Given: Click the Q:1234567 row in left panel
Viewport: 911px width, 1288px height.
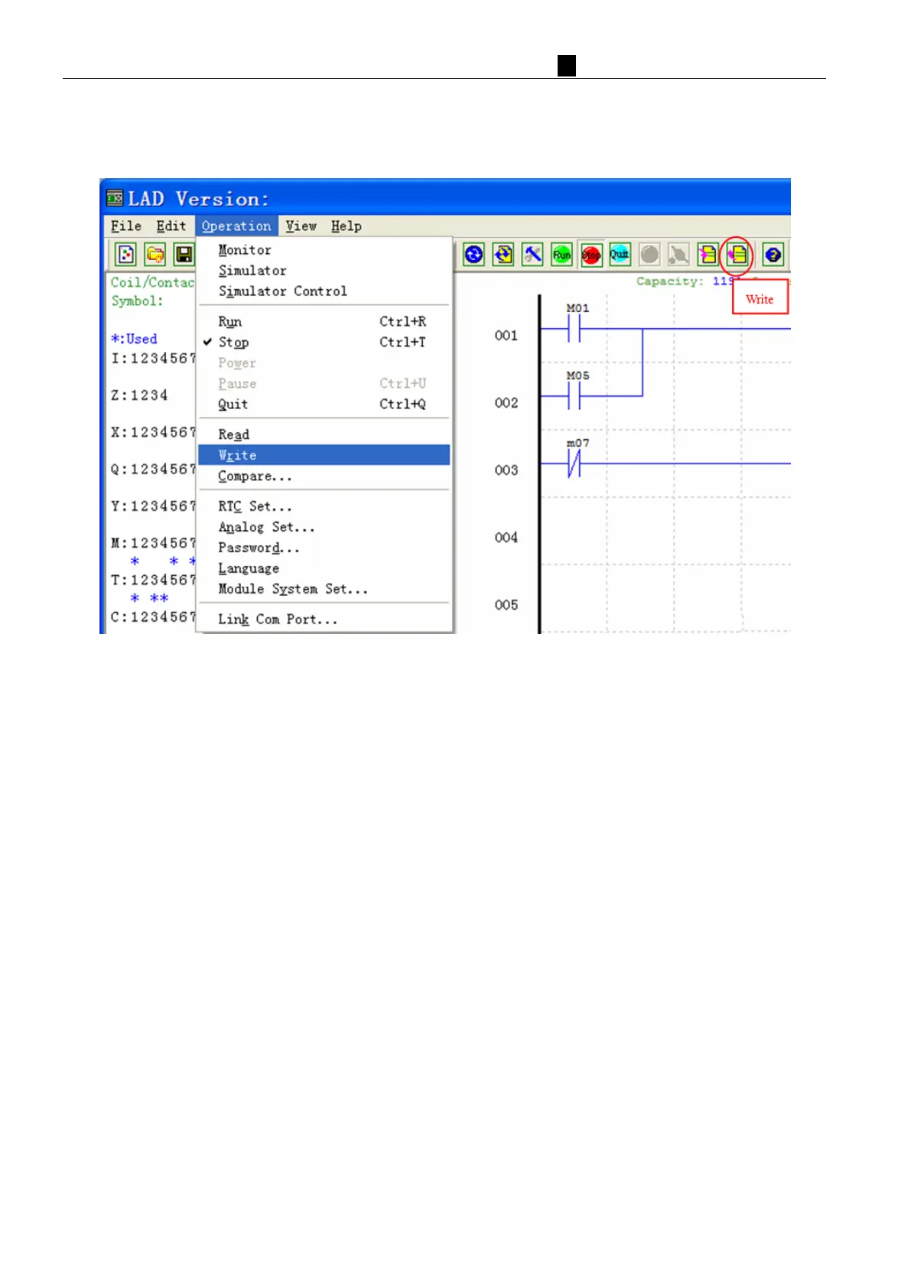Looking at the screenshot, I should [153, 469].
